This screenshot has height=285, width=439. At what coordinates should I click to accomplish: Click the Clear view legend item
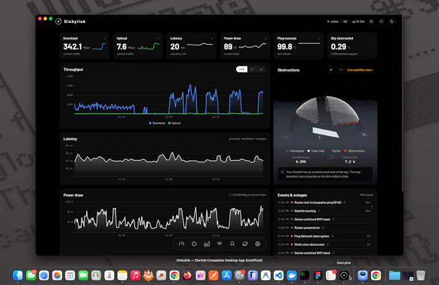coord(316,151)
